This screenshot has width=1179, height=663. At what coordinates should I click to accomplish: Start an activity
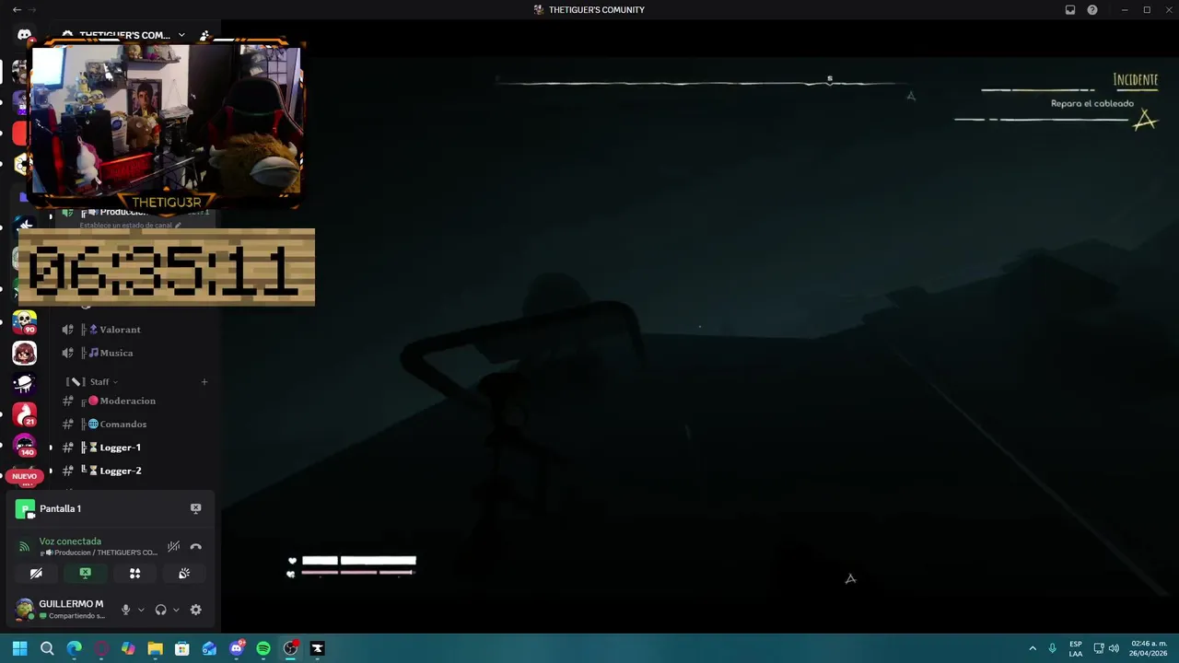click(x=134, y=574)
